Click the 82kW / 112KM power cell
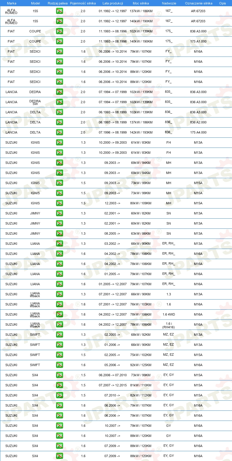 click(x=141, y=395)
